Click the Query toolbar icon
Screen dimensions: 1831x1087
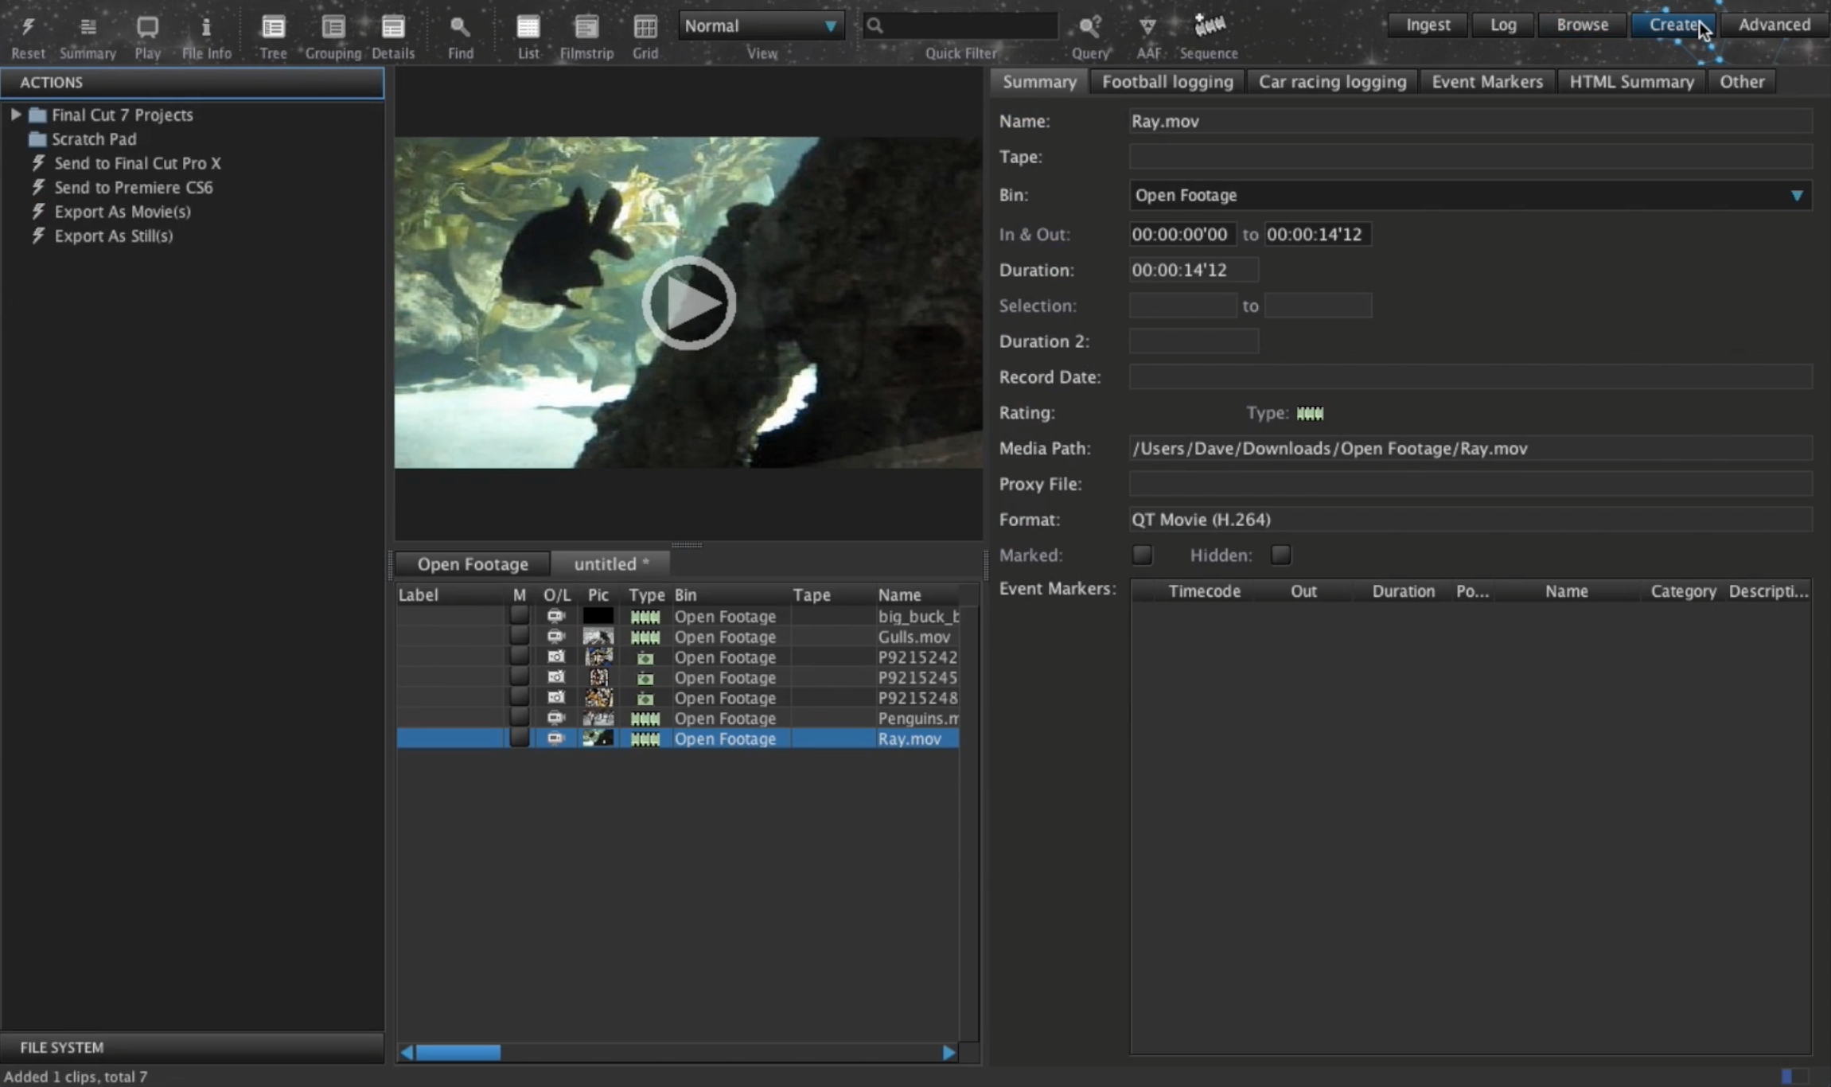(1089, 28)
